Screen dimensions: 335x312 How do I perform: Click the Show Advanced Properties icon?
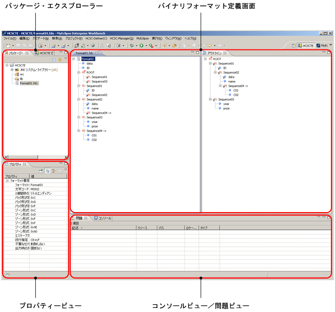[x=54, y=171]
